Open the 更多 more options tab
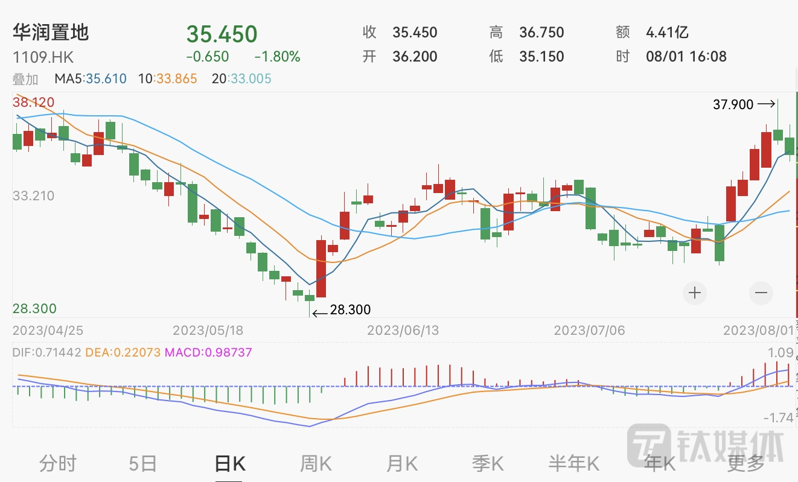The image size is (798, 482). click(x=745, y=463)
